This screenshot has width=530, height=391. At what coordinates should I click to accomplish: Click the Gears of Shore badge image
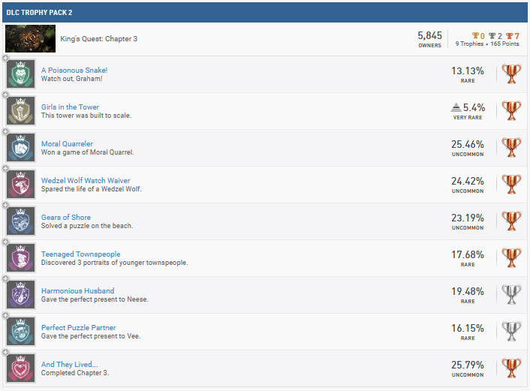[x=20, y=221]
